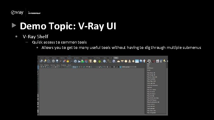The image size is (214, 120).
Task: Switch to the Rigging shelf tab
Action: (x=69, y=58)
